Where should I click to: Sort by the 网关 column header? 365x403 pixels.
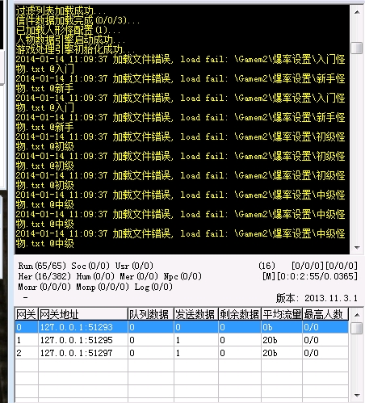27,314
